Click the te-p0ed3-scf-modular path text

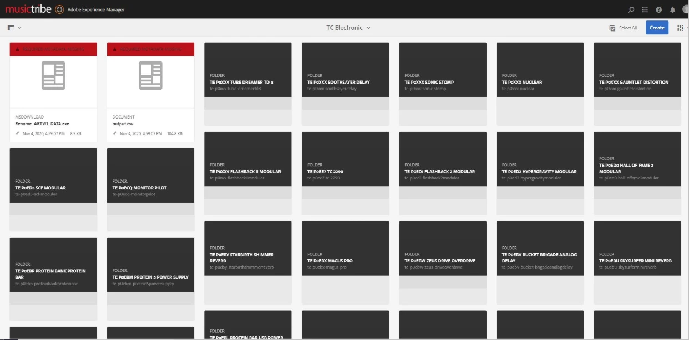click(x=36, y=194)
